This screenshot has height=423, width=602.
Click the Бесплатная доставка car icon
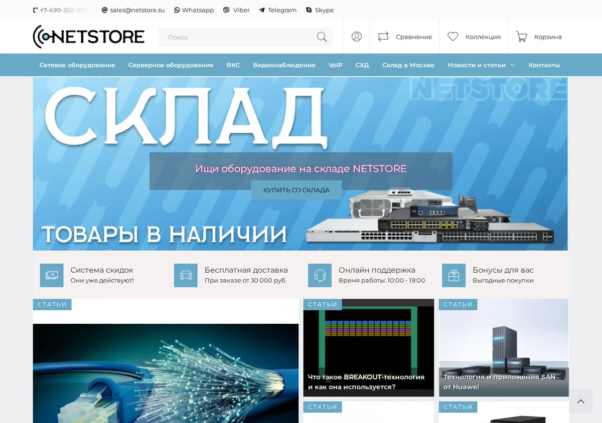pyautogui.click(x=186, y=275)
